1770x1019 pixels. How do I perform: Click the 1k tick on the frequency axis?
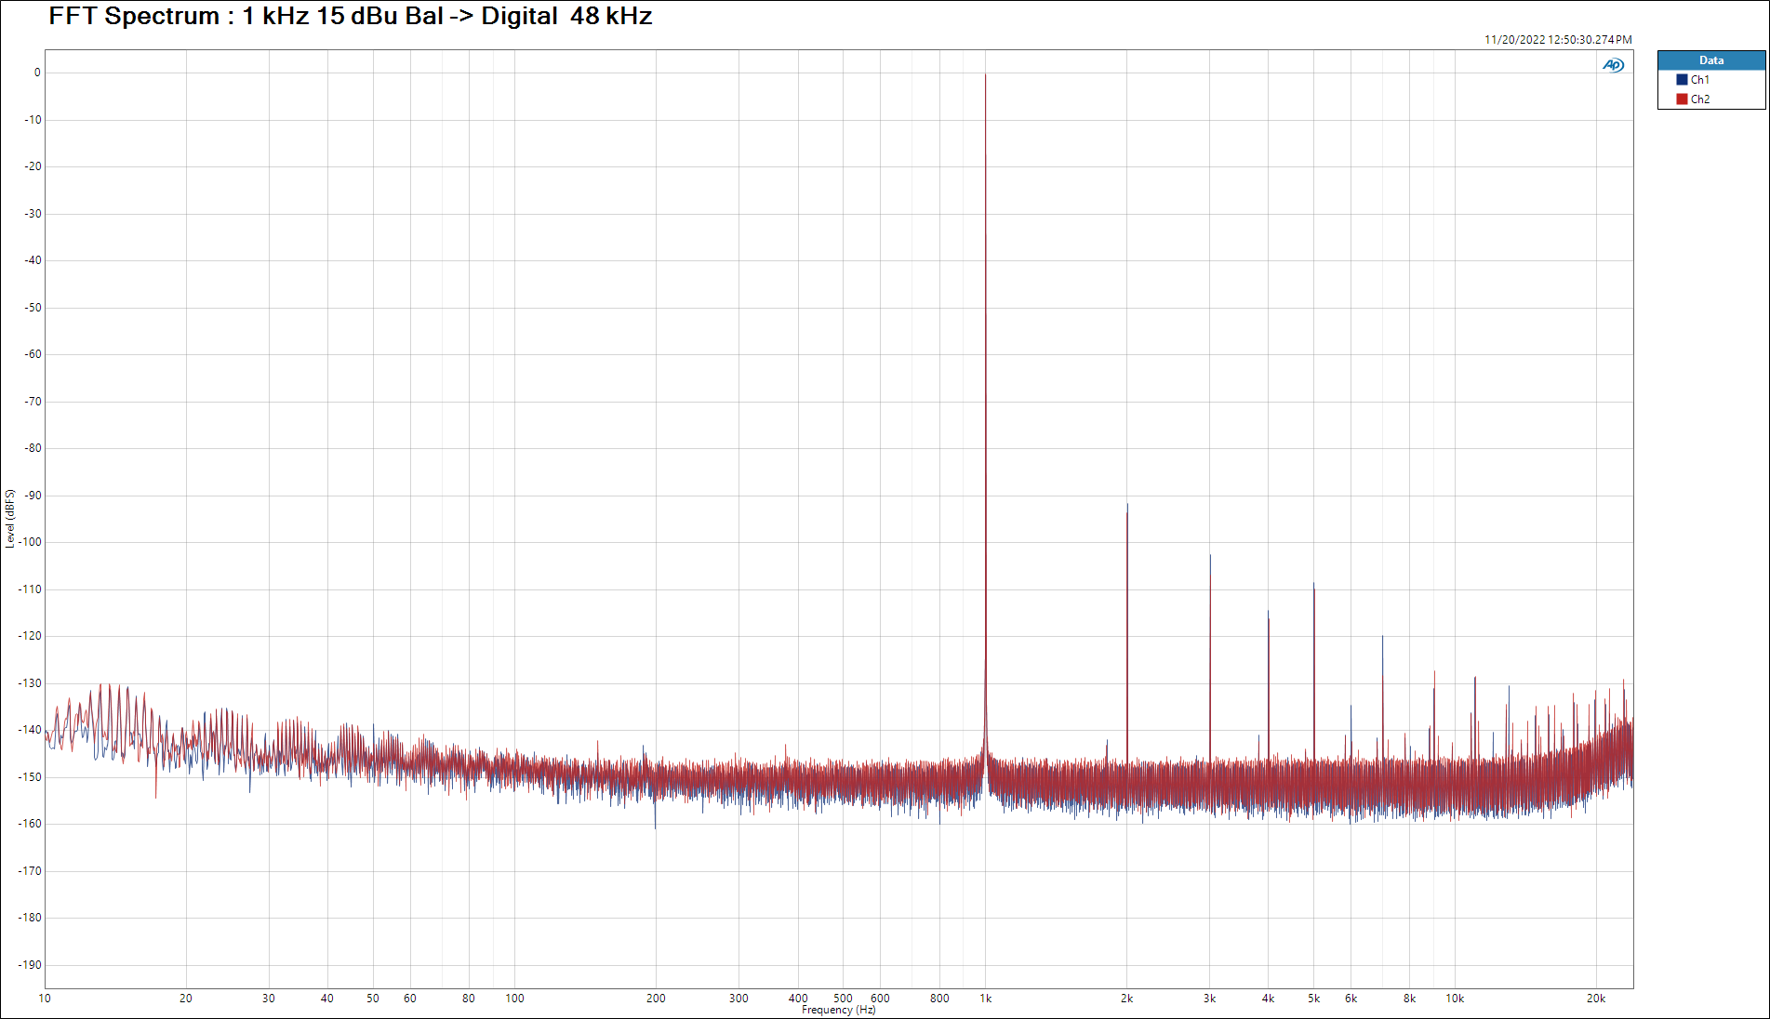(x=985, y=999)
